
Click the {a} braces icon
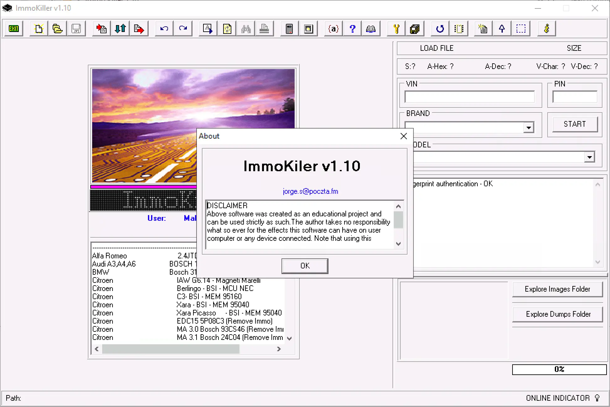[333, 29]
